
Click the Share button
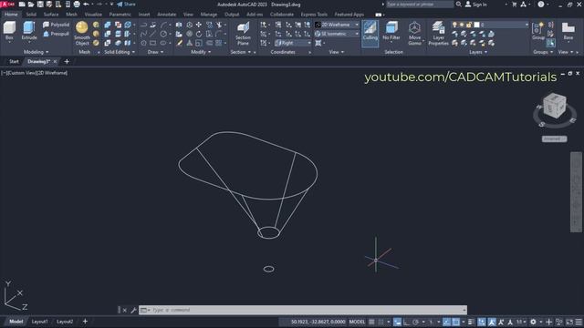click(126, 5)
